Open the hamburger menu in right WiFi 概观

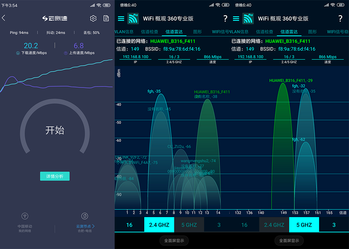pyautogui.click(x=237, y=19)
